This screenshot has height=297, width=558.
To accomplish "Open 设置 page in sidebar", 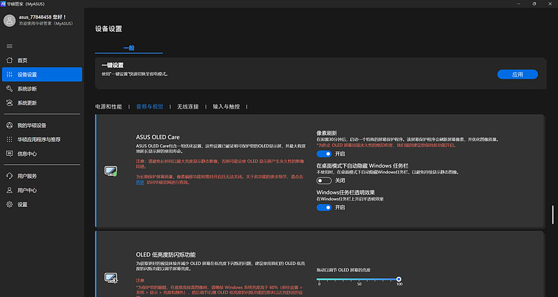I will pos(42,204).
